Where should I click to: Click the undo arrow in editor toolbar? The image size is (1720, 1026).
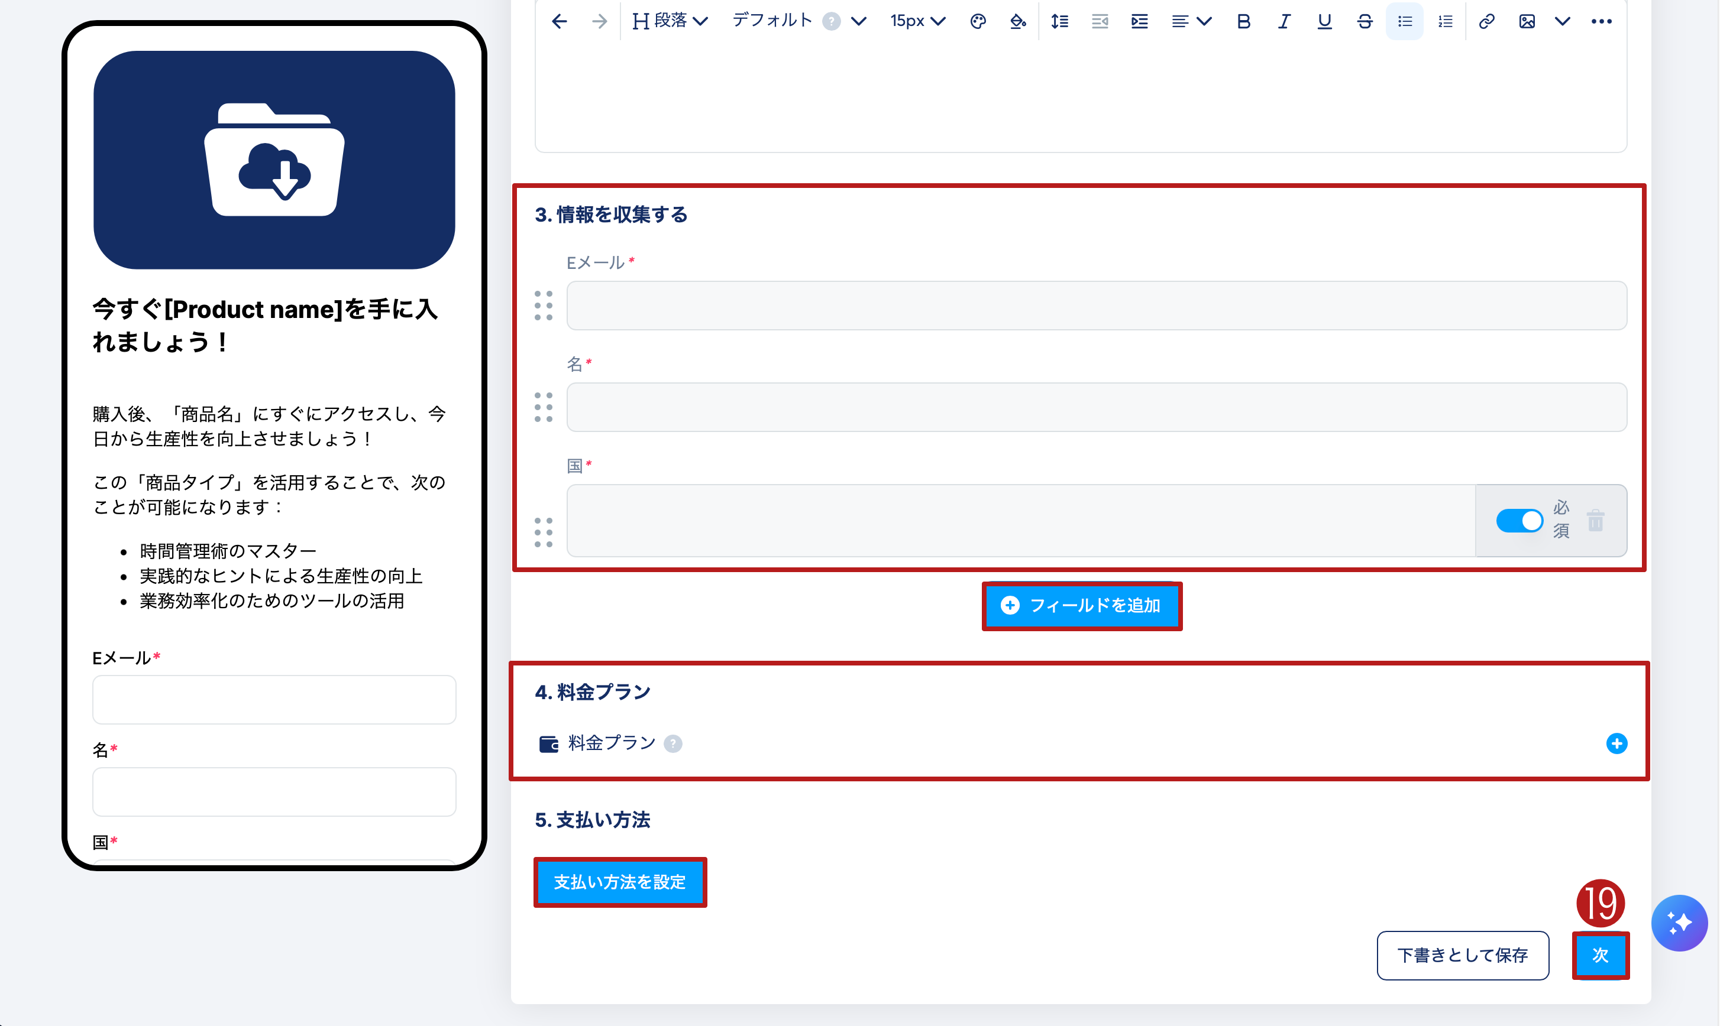(x=559, y=21)
